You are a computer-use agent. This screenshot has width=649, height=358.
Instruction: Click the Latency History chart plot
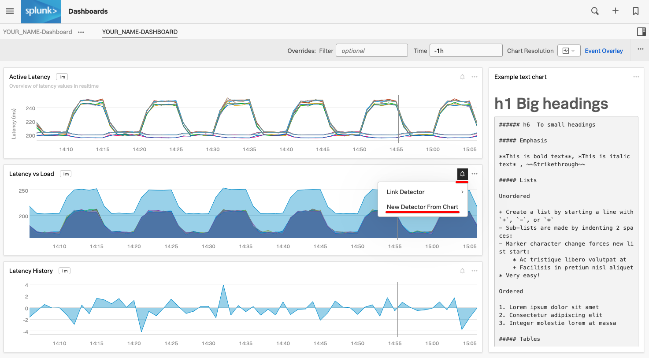point(253,309)
